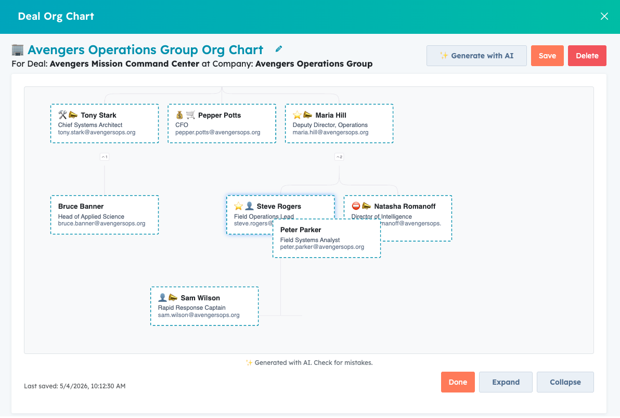Click megaphone icon on Tony Stark card
The height and width of the screenshot is (418, 620).
(x=73, y=115)
